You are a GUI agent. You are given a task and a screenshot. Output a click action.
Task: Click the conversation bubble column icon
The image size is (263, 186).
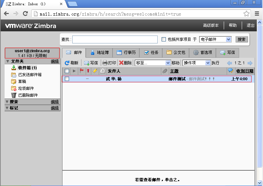tap(231, 71)
